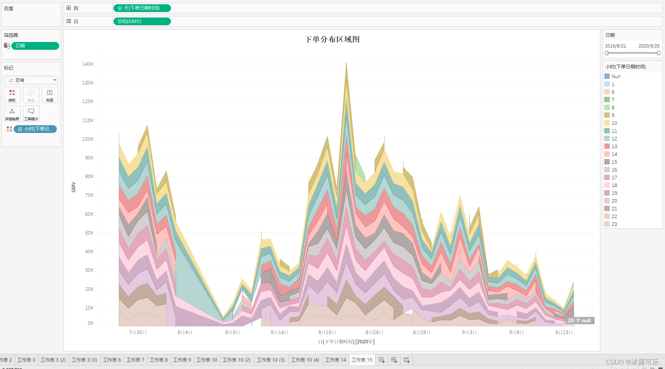Viewport: 665px width, 369px height.
Task: Select the hour 6 legend swatch
Action: click(x=607, y=92)
